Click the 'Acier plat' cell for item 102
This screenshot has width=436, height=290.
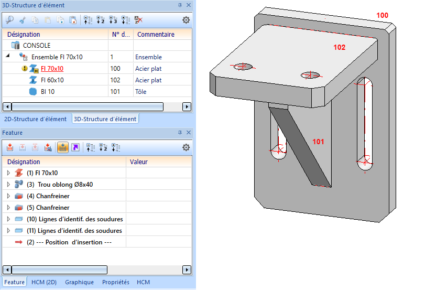(162, 80)
